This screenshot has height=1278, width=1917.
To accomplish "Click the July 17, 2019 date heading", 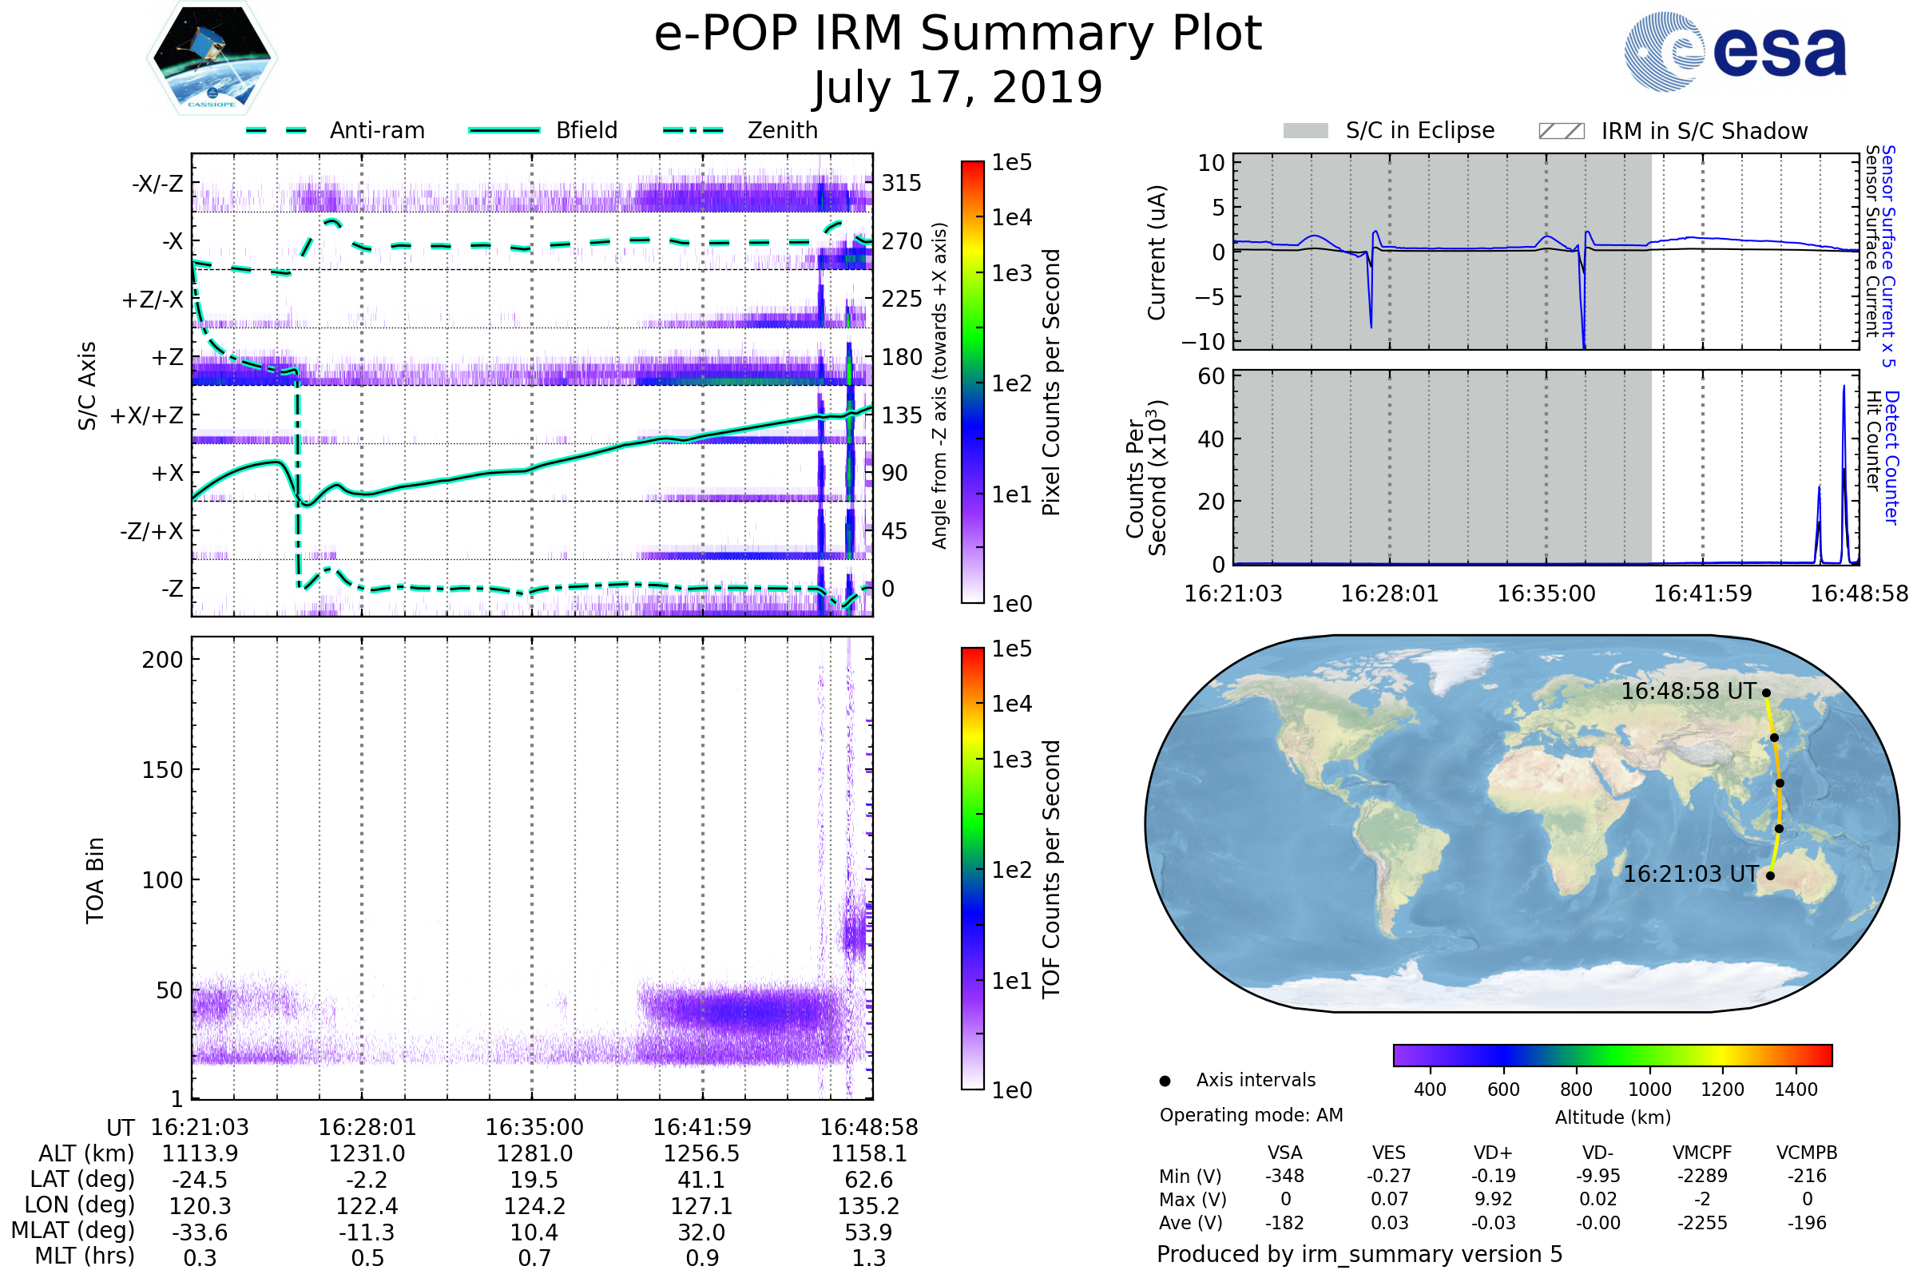I will point(958,88).
